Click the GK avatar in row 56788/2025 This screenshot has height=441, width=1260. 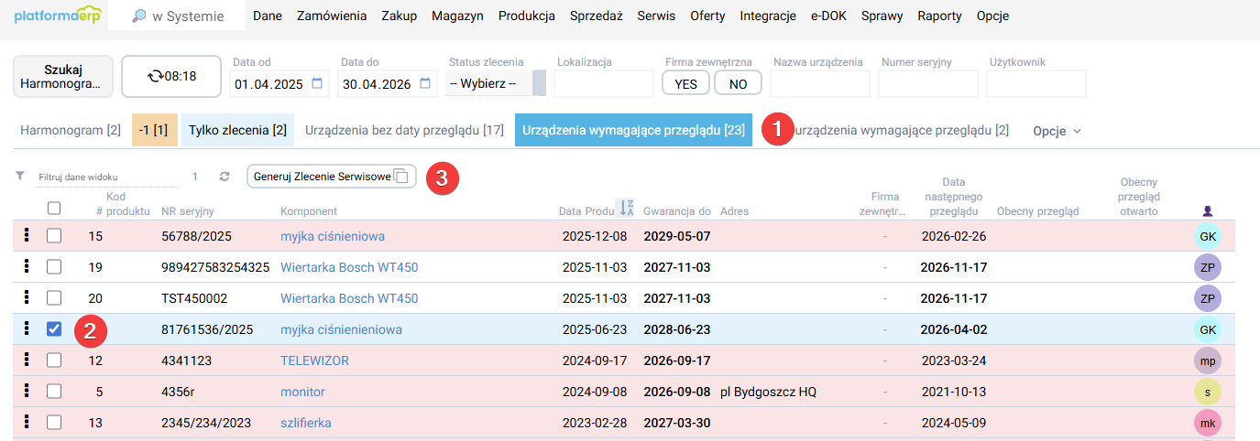1208,236
